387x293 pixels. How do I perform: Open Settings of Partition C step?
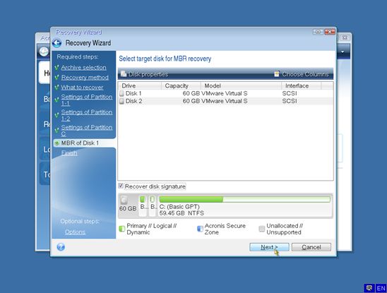[x=86, y=131]
